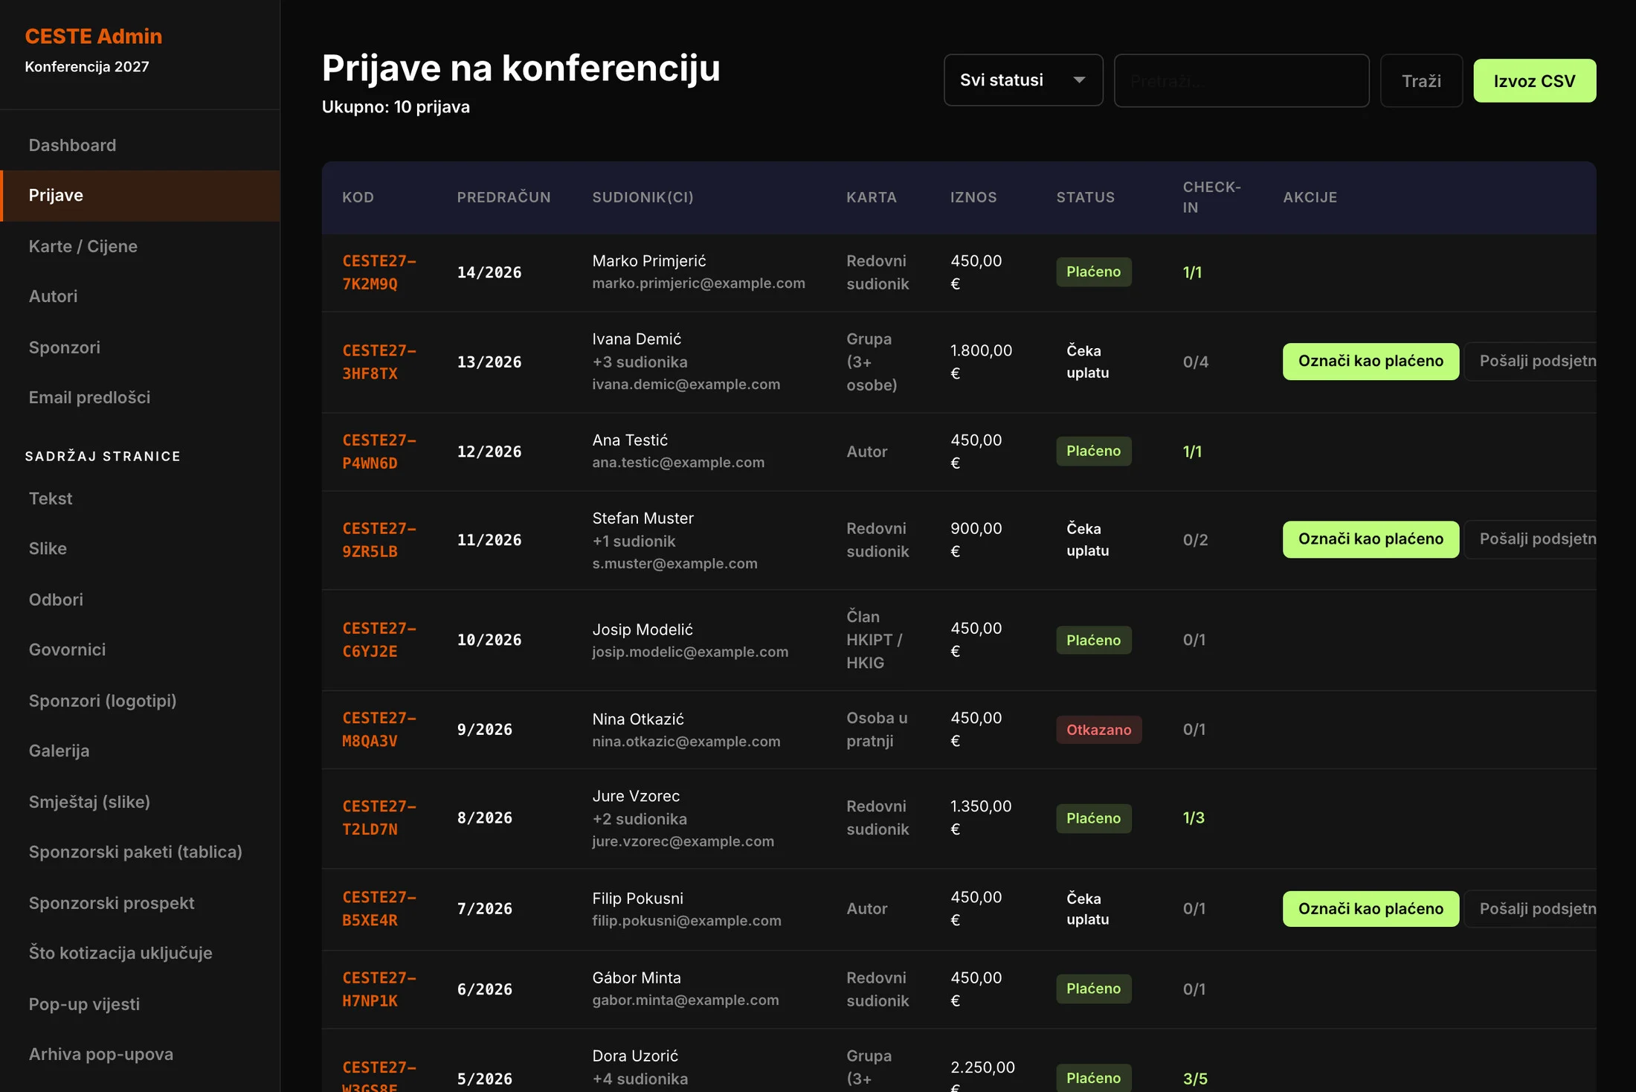Mark Ivana Demić registration as paid
Image resolution: width=1636 pixels, height=1092 pixels.
point(1371,362)
